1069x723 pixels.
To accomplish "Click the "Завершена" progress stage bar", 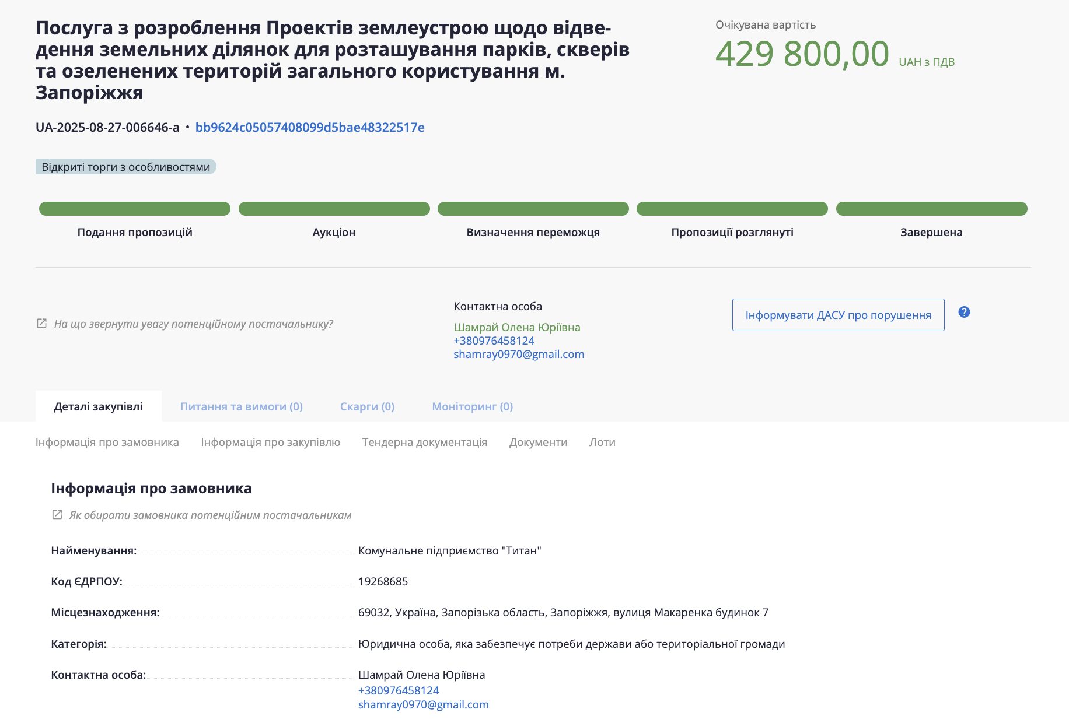I will pos(932,208).
